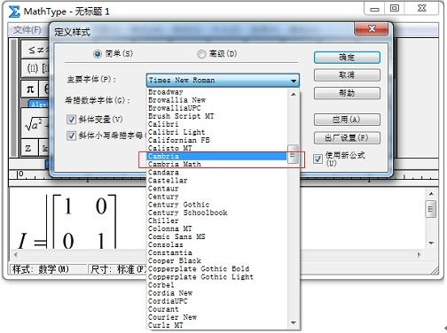Choose the Broadway font
Screen dimensions: 447x333
point(216,92)
